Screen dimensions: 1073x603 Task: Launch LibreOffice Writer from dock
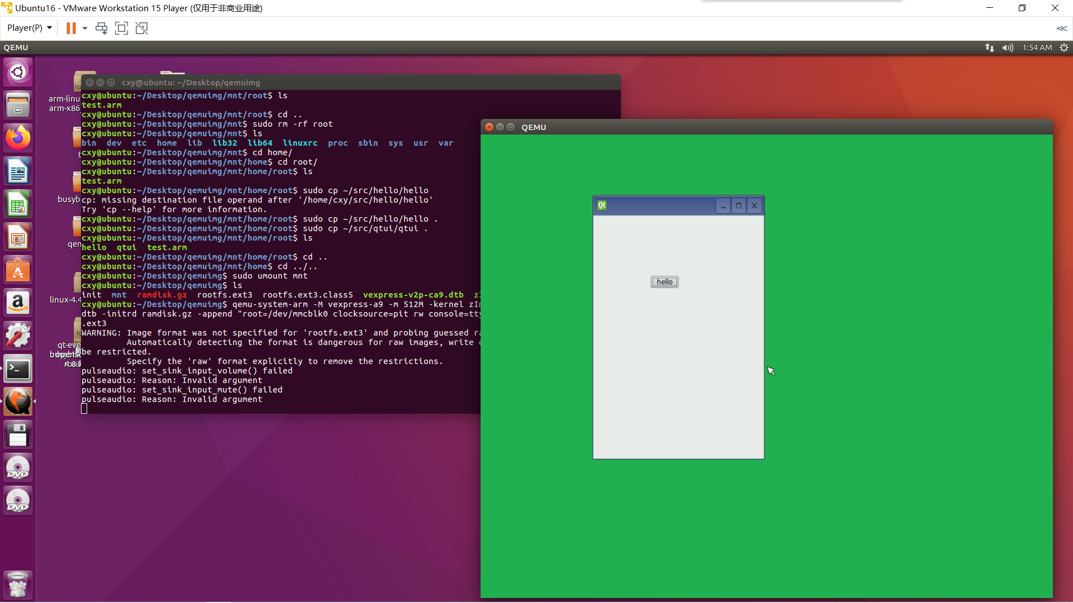[x=18, y=171]
